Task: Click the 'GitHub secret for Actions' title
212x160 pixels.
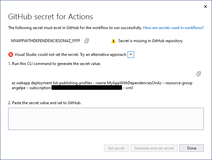Action: coord(51,17)
